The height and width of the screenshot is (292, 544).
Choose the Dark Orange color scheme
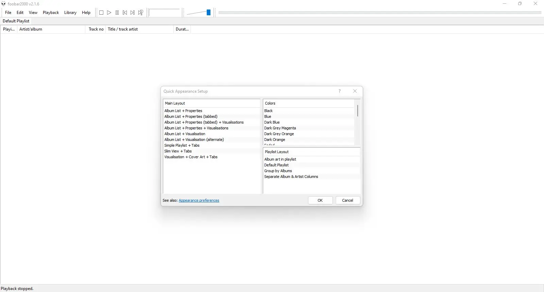coord(309,140)
